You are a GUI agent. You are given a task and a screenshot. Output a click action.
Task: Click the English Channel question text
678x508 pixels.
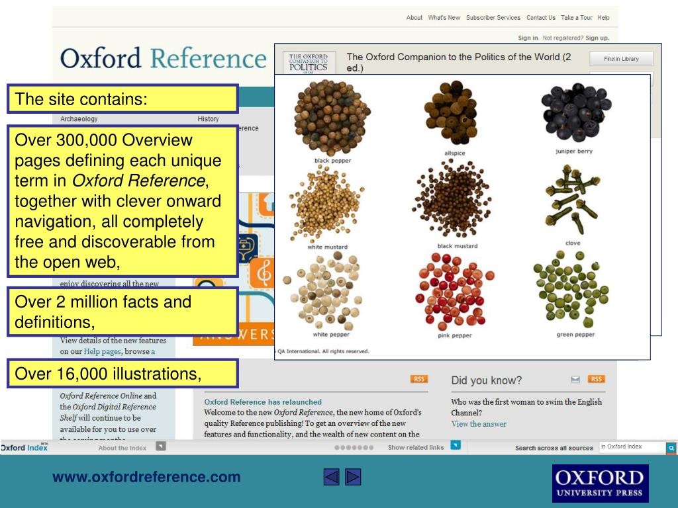point(526,407)
